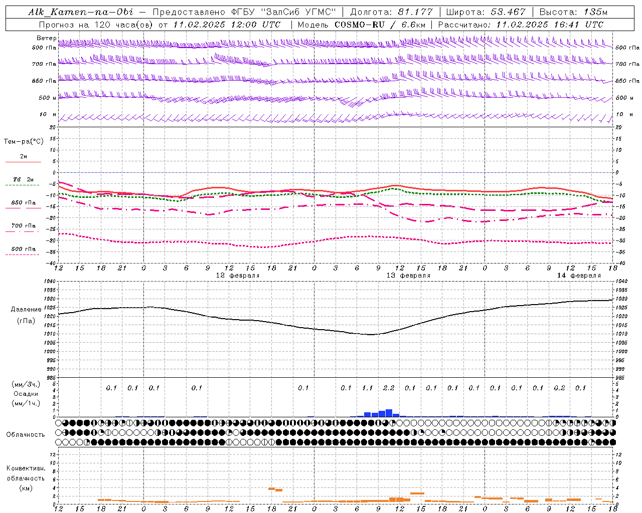
Task: Click the '12 февраля' date label
Action: 238,276
